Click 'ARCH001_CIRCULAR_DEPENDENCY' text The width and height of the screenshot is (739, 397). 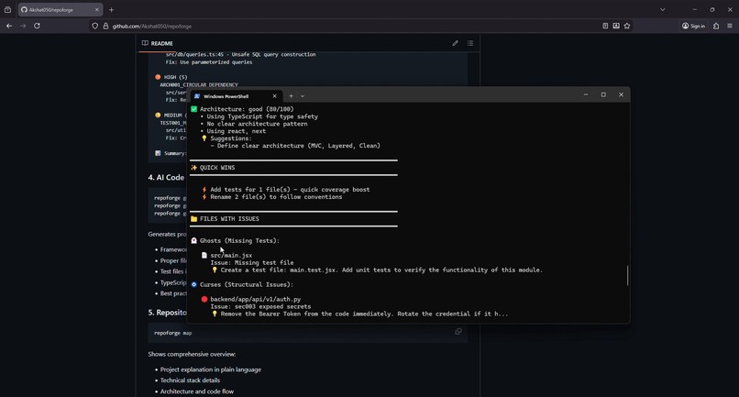pyautogui.click(x=199, y=85)
